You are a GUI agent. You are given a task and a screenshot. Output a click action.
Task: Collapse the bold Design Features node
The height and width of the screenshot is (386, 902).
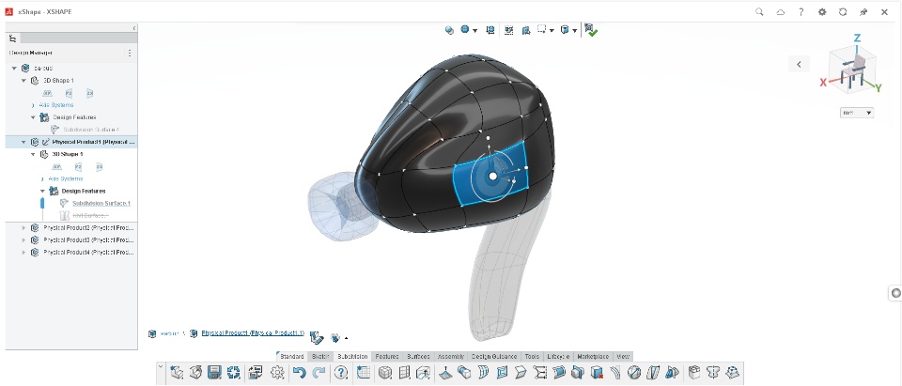[42, 191]
